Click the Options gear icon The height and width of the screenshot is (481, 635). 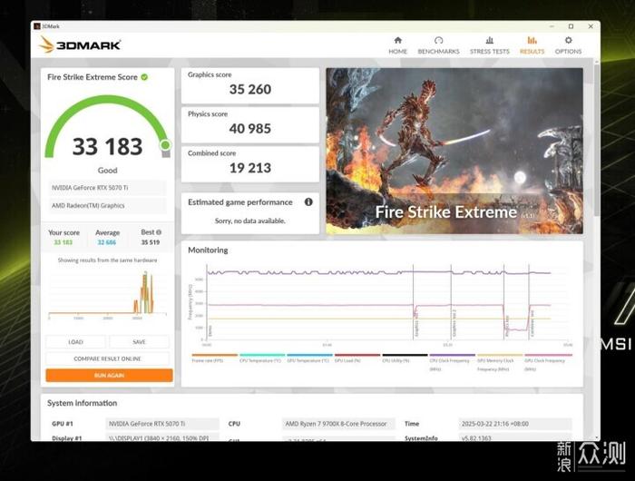568,40
